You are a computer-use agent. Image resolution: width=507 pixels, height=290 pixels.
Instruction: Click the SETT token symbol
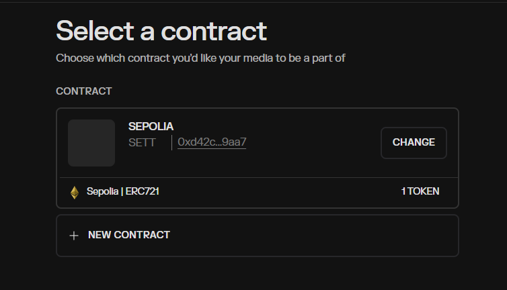(x=142, y=142)
